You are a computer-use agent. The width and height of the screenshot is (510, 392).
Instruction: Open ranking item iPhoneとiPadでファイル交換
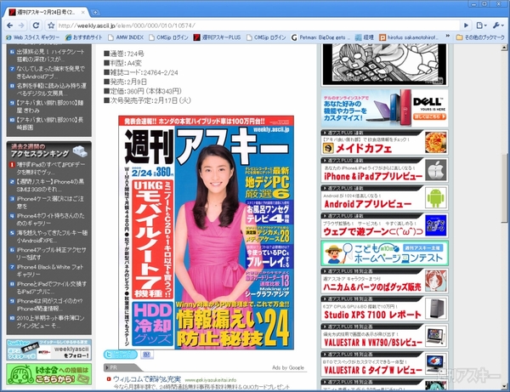51,288
